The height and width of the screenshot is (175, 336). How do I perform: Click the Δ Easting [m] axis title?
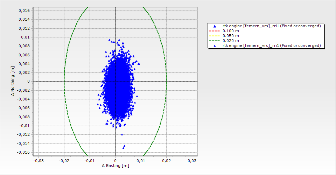115,166
